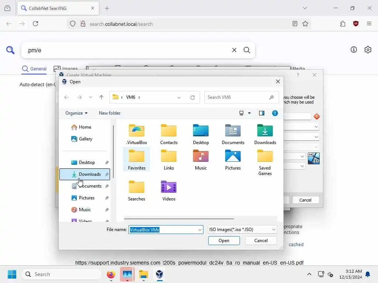378x283 pixels.
Task: Click the search magnifier in Search VM6 box
Action: coord(271,97)
